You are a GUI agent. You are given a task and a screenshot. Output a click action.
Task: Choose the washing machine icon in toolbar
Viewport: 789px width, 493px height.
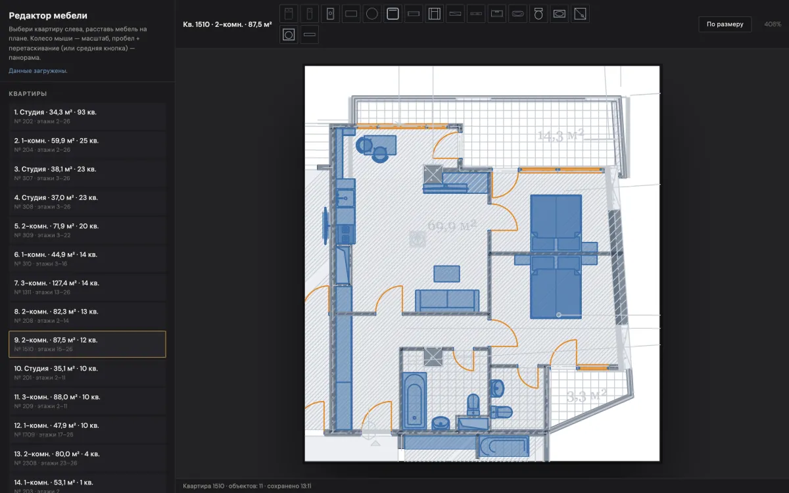point(289,34)
